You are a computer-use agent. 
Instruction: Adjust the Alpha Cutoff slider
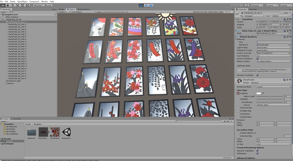coord(269,96)
